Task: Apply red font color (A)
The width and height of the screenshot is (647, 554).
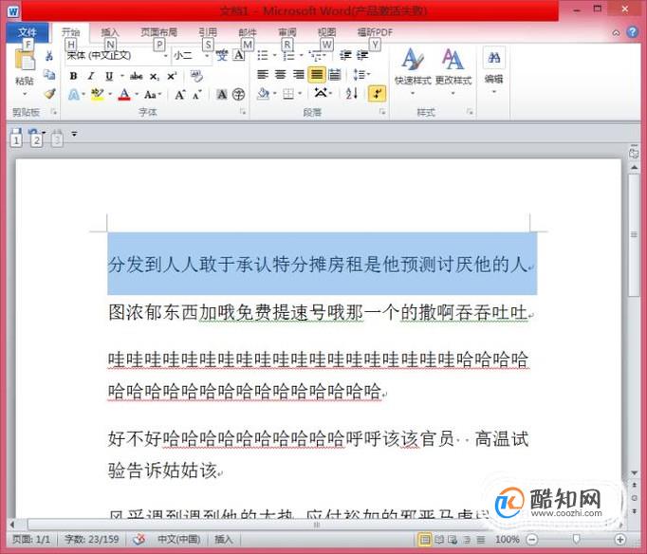Action: point(124,95)
